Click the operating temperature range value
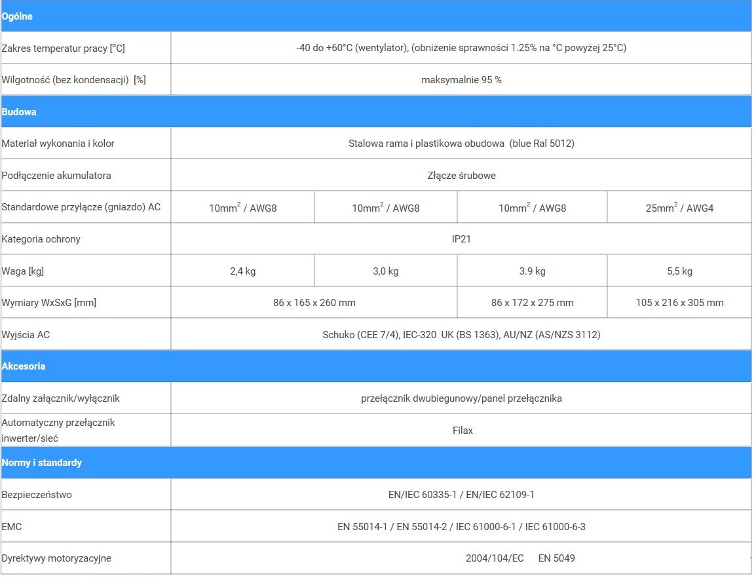 point(461,48)
